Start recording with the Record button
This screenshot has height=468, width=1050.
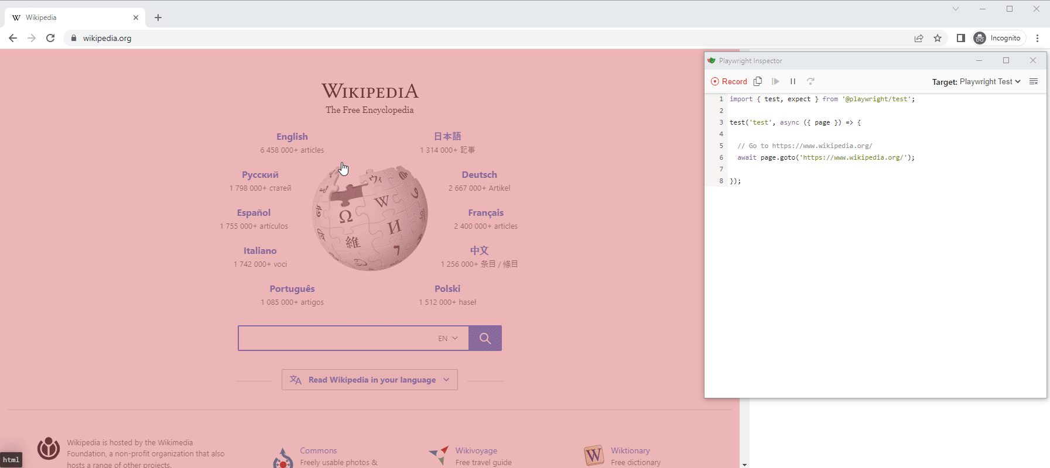pyautogui.click(x=729, y=81)
